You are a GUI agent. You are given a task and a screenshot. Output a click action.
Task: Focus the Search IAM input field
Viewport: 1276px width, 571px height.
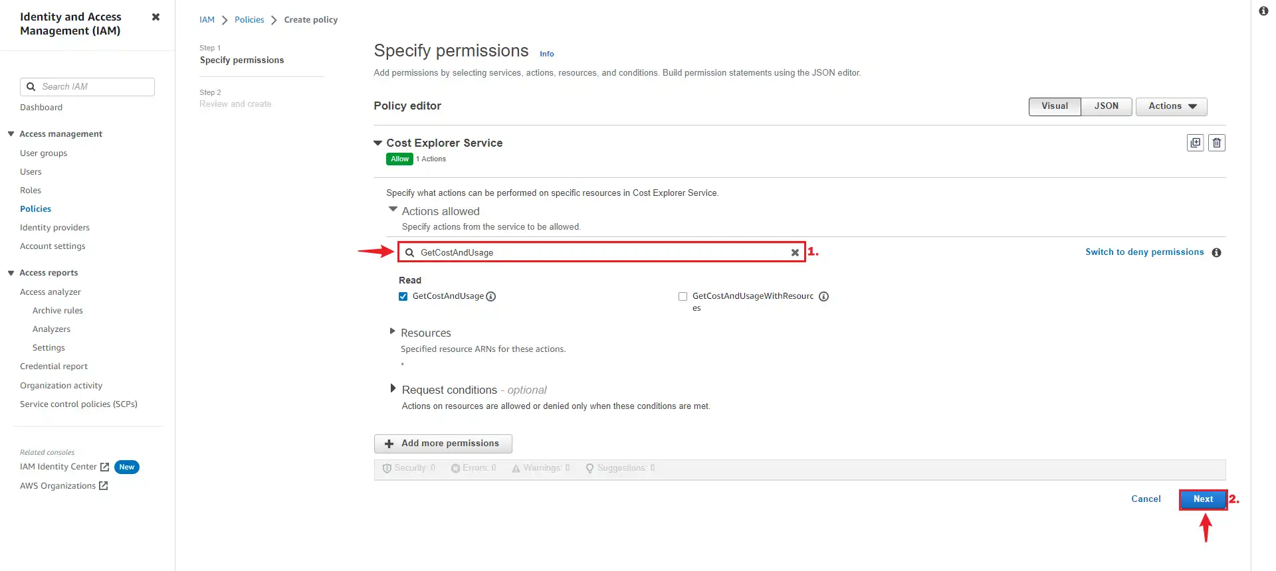87,87
